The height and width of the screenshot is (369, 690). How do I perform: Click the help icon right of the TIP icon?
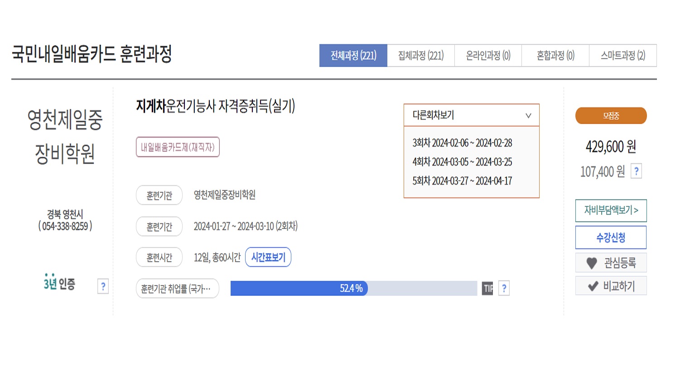click(503, 289)
